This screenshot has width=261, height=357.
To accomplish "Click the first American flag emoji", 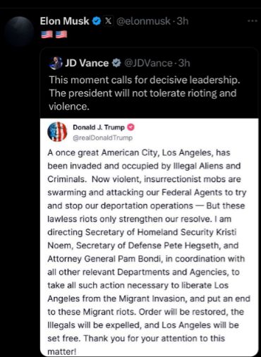I will 47,35.
